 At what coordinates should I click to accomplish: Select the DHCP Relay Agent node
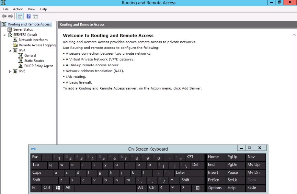click(x=38, y=66)
